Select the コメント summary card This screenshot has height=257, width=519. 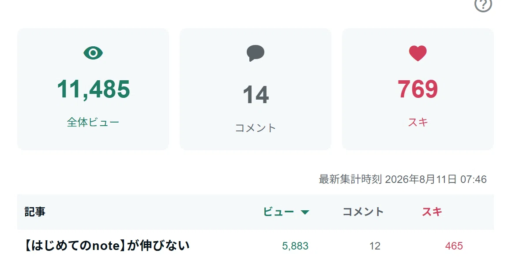(255, 89)
